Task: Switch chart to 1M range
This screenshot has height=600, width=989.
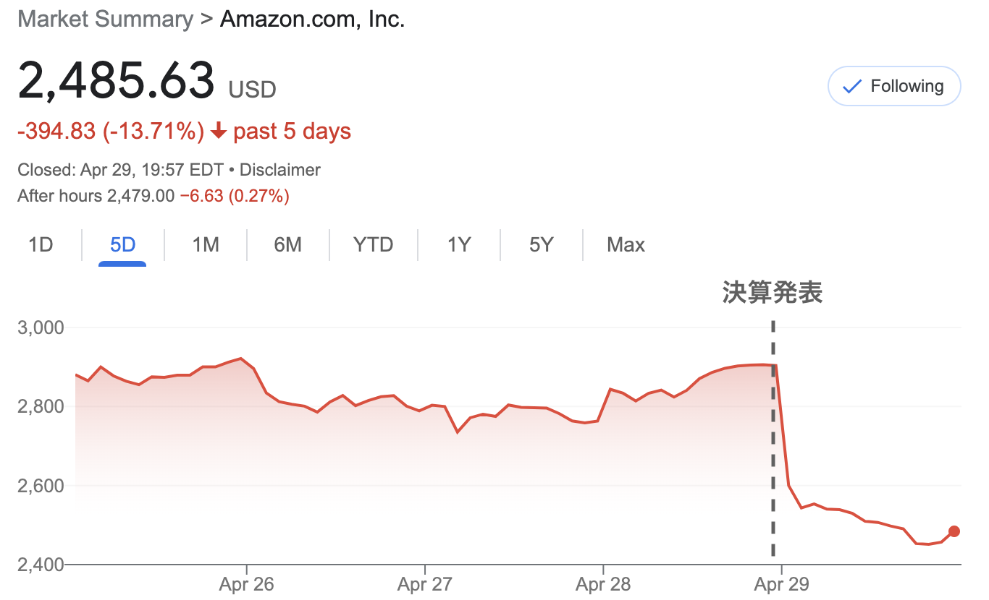Action: (x=206, y=245)
